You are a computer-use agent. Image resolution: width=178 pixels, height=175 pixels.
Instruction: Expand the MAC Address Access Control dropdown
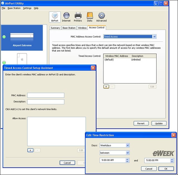pos(154,36)
